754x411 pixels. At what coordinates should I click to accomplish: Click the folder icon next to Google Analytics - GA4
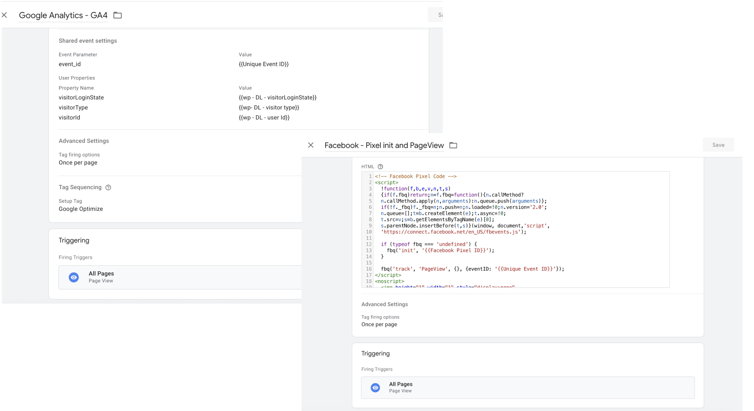pyautogui.click(x=118, y=15)
